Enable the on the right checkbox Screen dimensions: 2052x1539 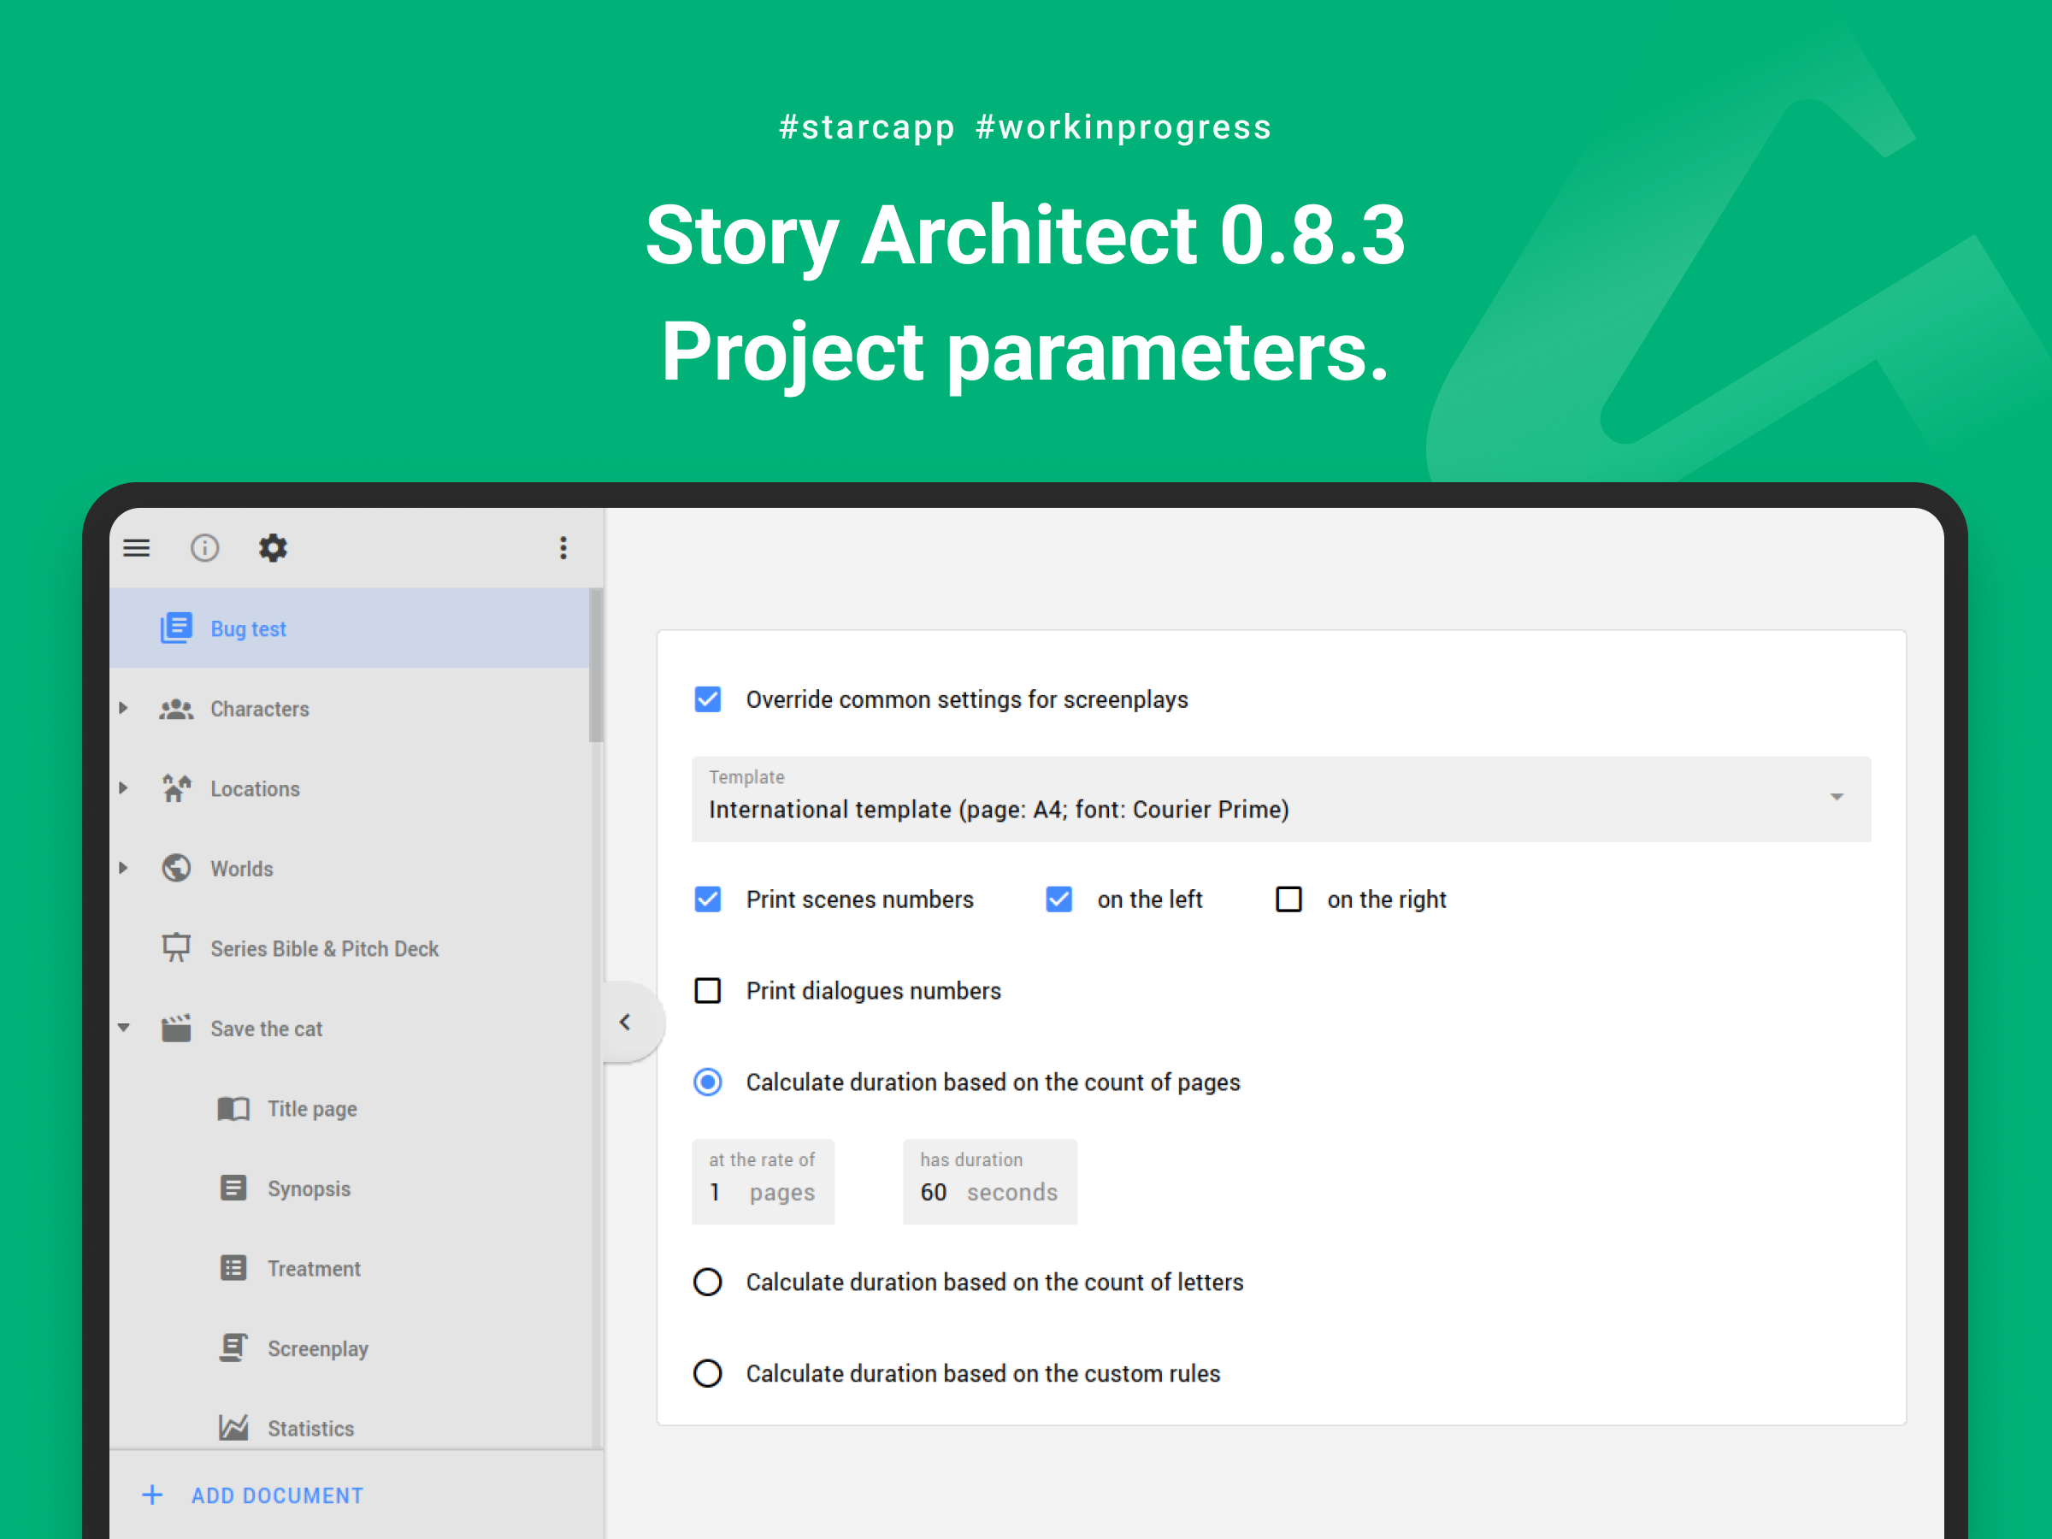pos(1288,899)
